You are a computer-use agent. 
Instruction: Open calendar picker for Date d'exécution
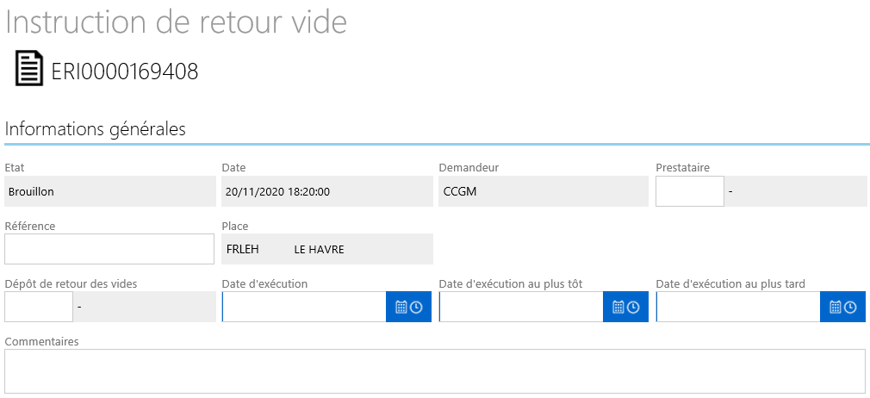coord(401,307)
